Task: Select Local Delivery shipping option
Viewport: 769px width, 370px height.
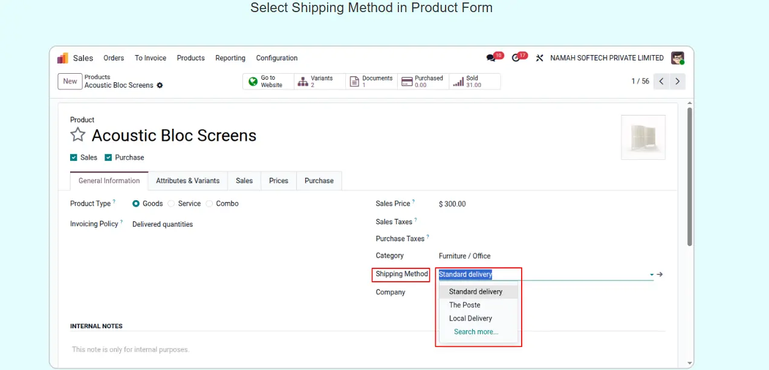Action: [x=470, y=319]
